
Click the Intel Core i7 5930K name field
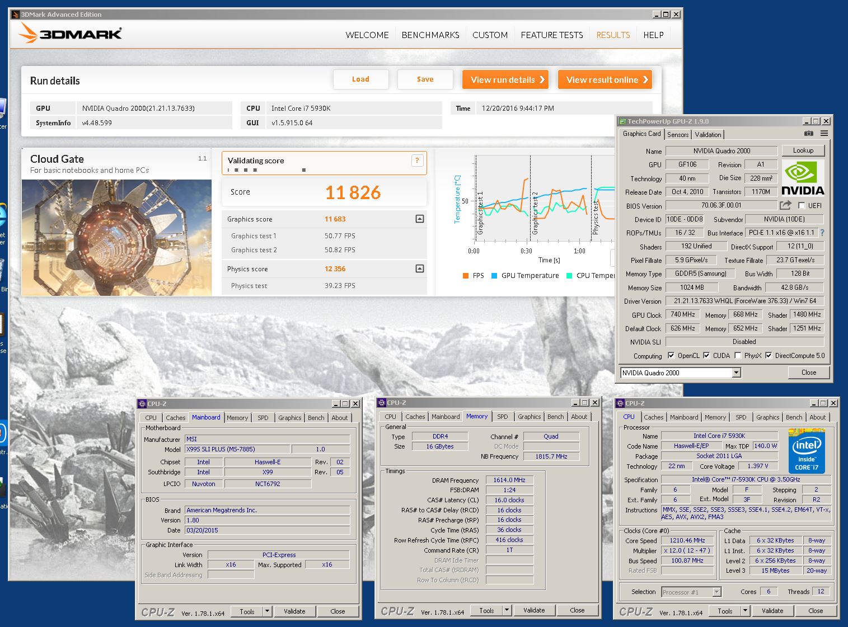pos(719,436)
